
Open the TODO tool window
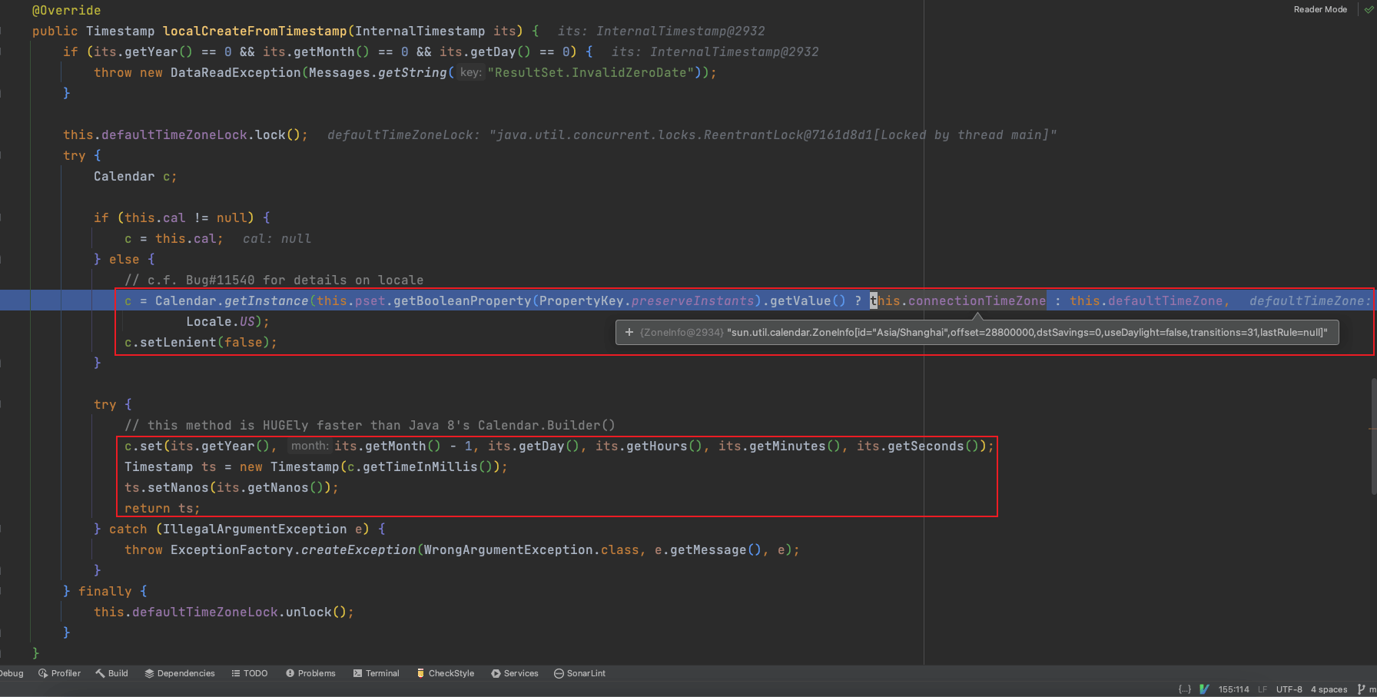(x=250, y=673)
